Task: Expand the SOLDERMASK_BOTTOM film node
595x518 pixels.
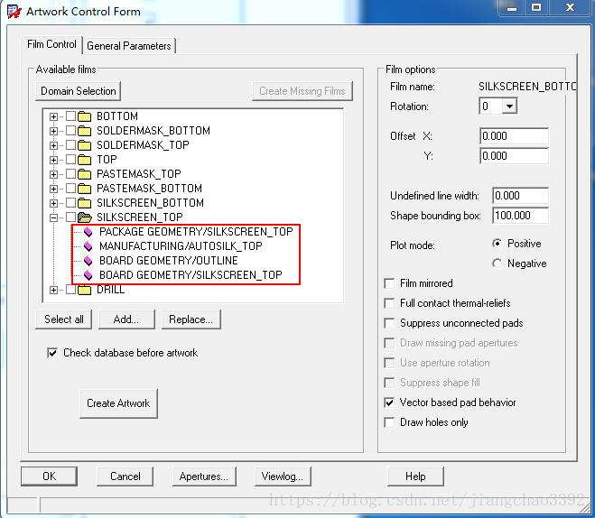Action: (x=53, y=131)
